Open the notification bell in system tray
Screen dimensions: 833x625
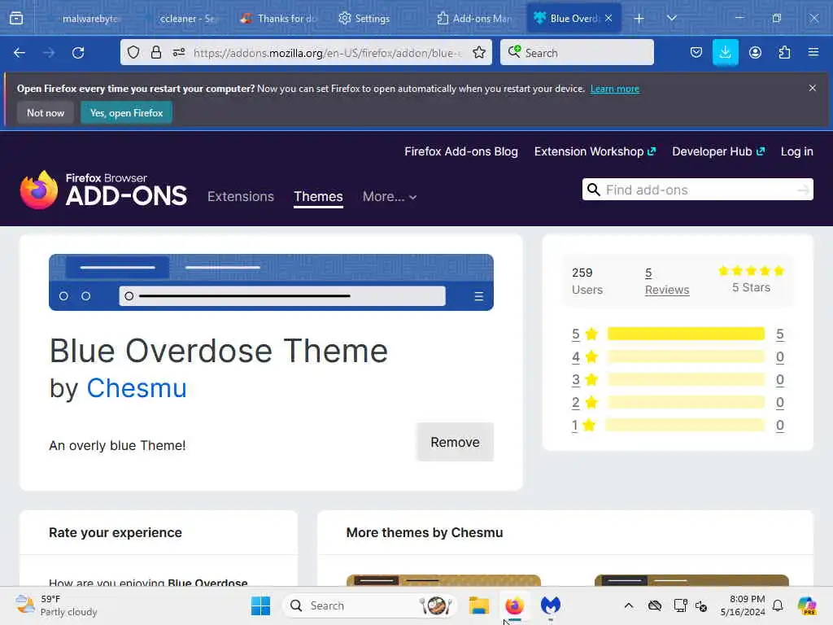point(778,605)
